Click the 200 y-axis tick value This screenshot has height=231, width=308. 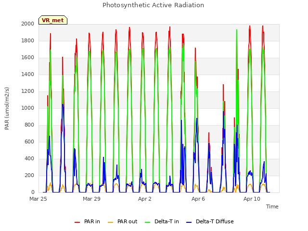pos(29,175)
